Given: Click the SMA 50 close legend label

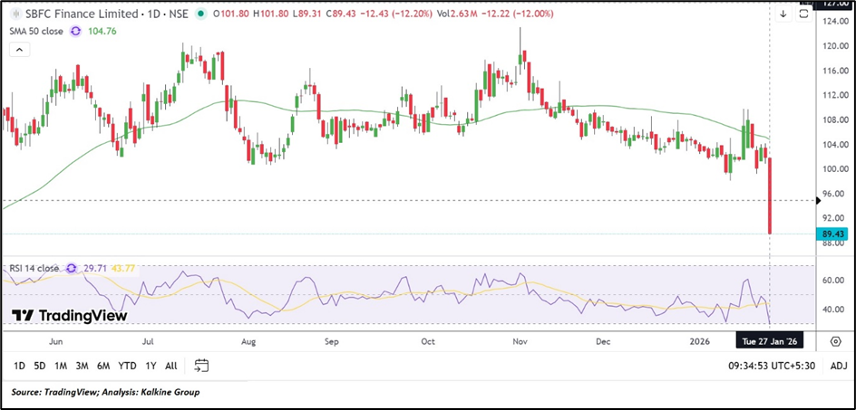Looking at the screenshot, I should 34,31.
